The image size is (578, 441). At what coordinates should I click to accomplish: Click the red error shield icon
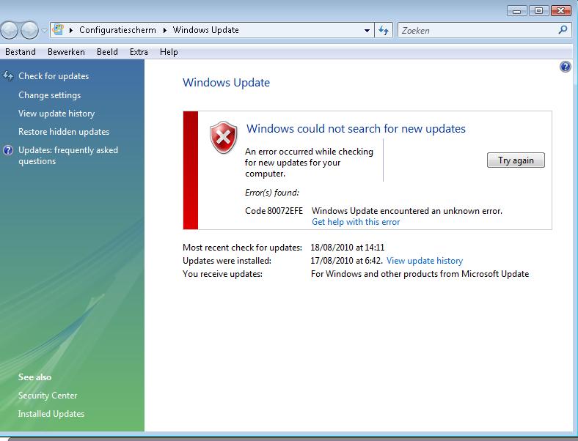224,137
